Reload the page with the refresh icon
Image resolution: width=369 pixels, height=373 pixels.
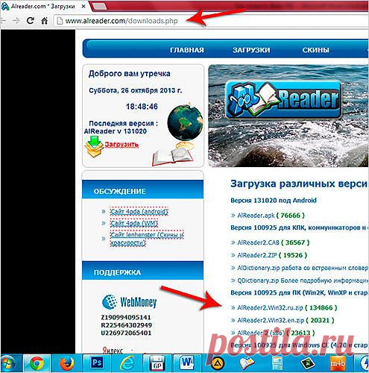point(31,21)
